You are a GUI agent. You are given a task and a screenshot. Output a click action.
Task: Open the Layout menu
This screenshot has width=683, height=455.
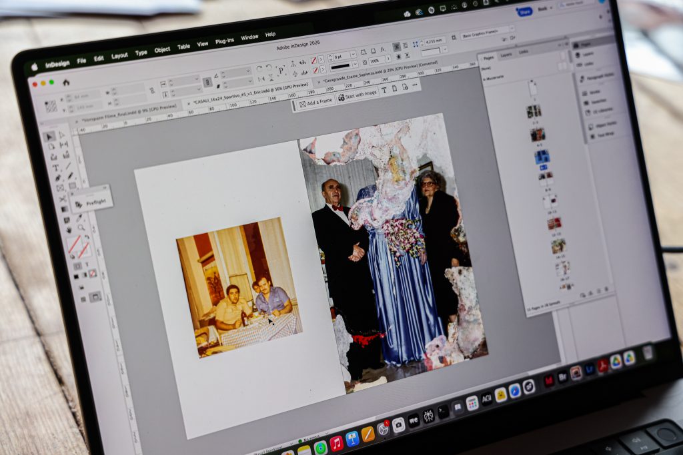pos(119,56)
